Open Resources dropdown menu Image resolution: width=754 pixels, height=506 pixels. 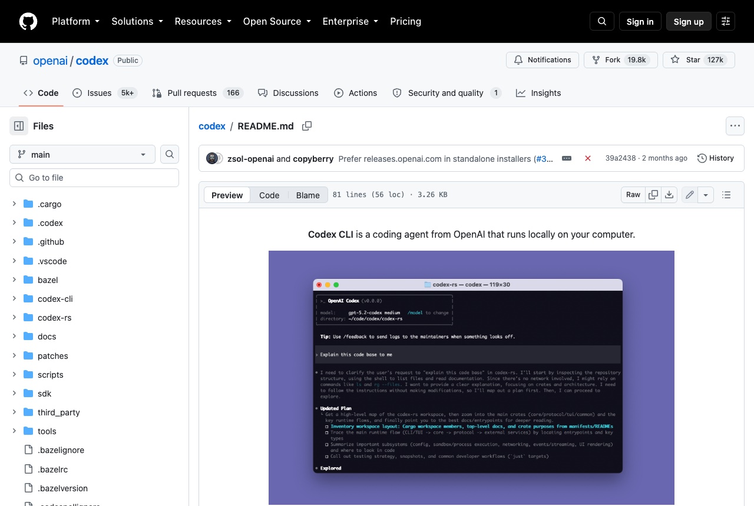coord(203,21)
